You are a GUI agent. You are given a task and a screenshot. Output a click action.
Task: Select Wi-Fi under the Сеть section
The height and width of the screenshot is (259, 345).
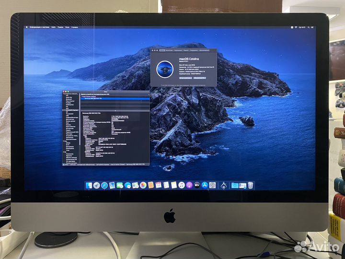68,145
